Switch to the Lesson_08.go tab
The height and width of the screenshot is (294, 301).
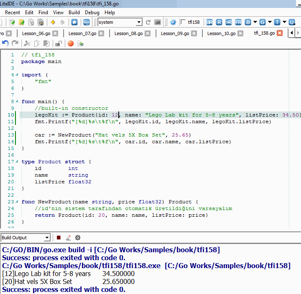(x=128, y=33)
